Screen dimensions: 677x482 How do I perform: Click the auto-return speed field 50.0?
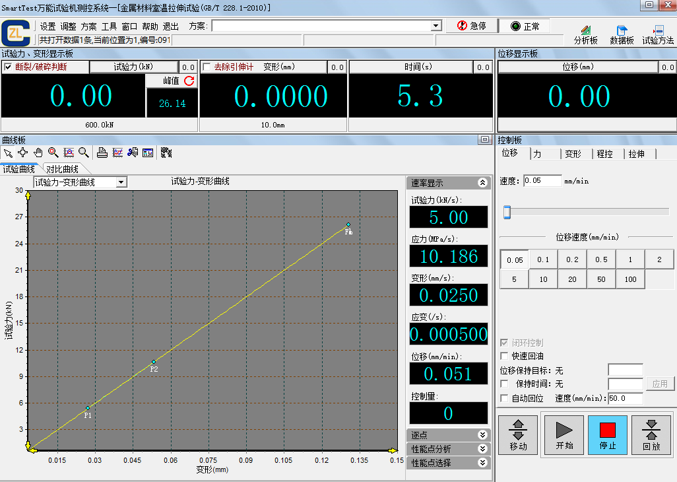tap(625, 398)
